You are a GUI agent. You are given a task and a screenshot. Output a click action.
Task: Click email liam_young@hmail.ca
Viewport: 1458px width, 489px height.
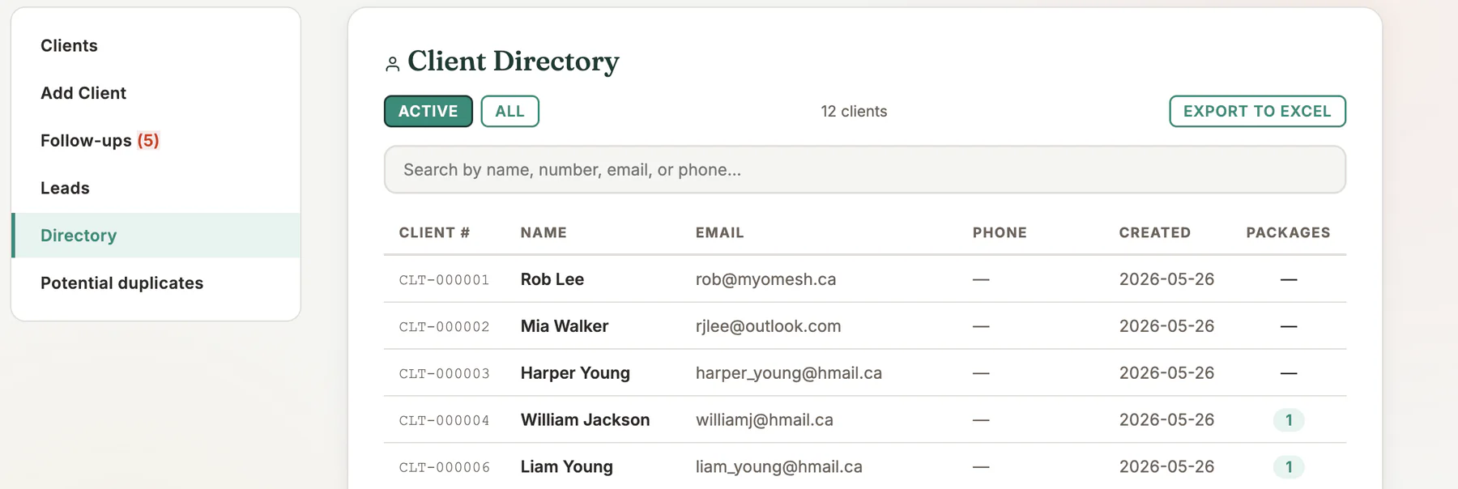pyautogui.click(x=778, y=467)
